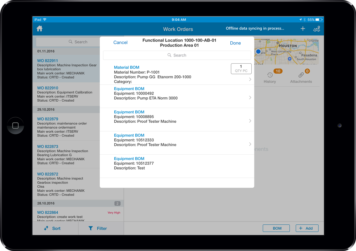Tap the 28.10.2016 date header
This screenshot has height=251, width=356.
(x=78, y=203)
